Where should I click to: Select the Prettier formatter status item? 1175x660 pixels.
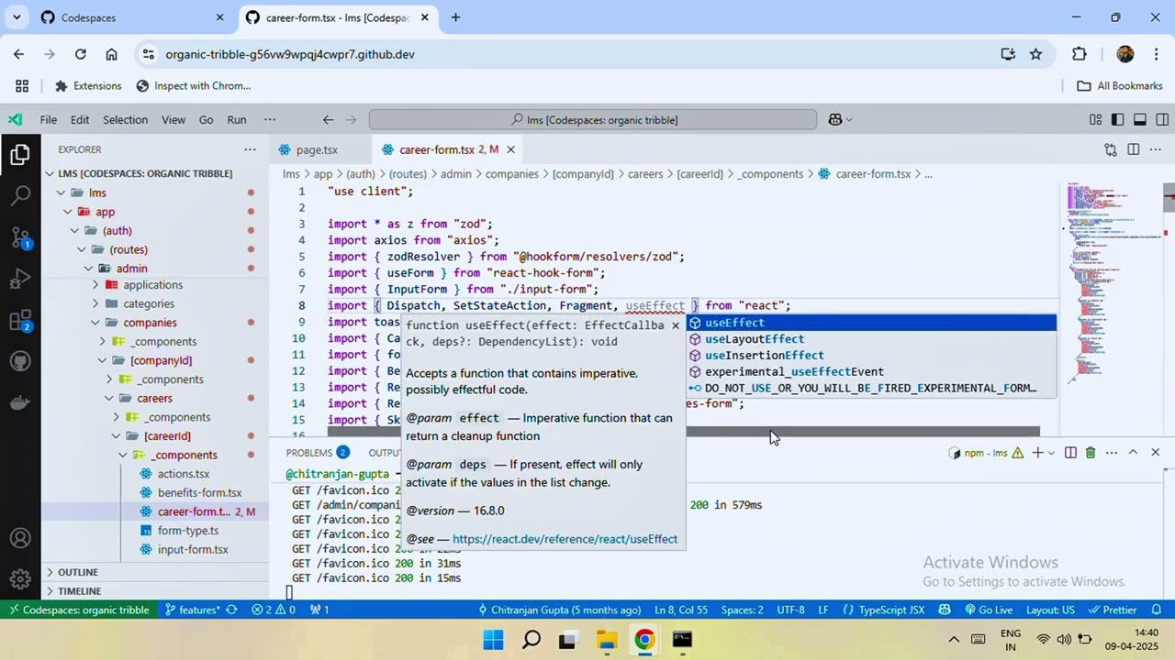tap(1112, 610)
